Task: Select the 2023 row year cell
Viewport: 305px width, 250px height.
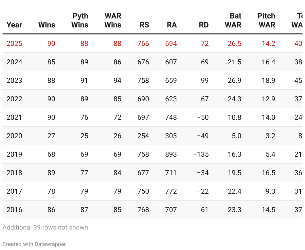Action: (14, 80)
